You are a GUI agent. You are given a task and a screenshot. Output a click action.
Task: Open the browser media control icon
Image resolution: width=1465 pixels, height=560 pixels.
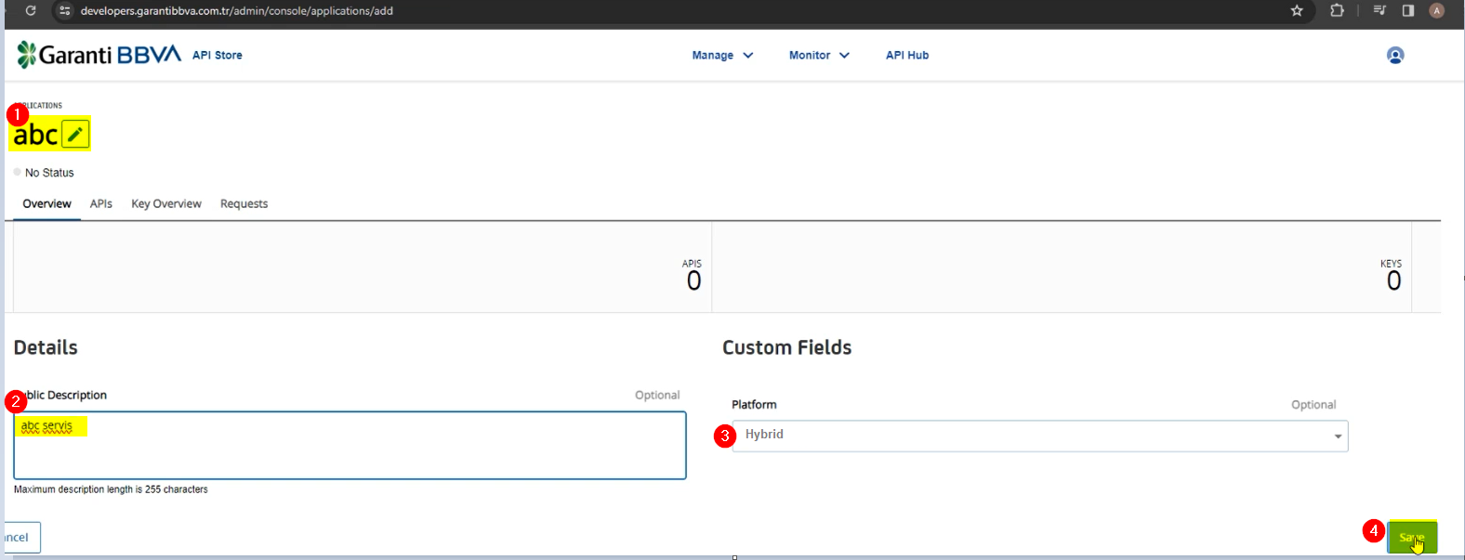tap(1379, 11)
